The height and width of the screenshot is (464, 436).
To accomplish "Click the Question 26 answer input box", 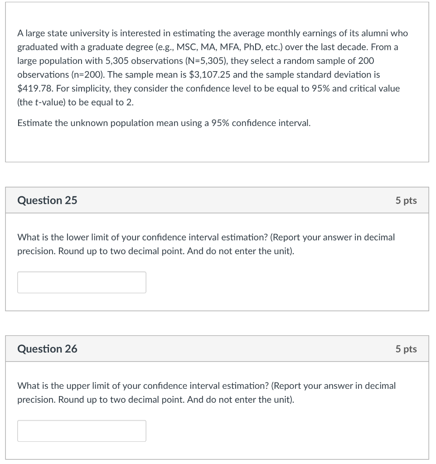I will [x=82, y=430].
